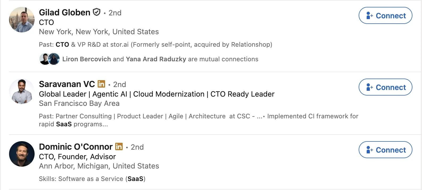
Task: Open Gilad Globen's profile via his name
Action: pos(64,12)
